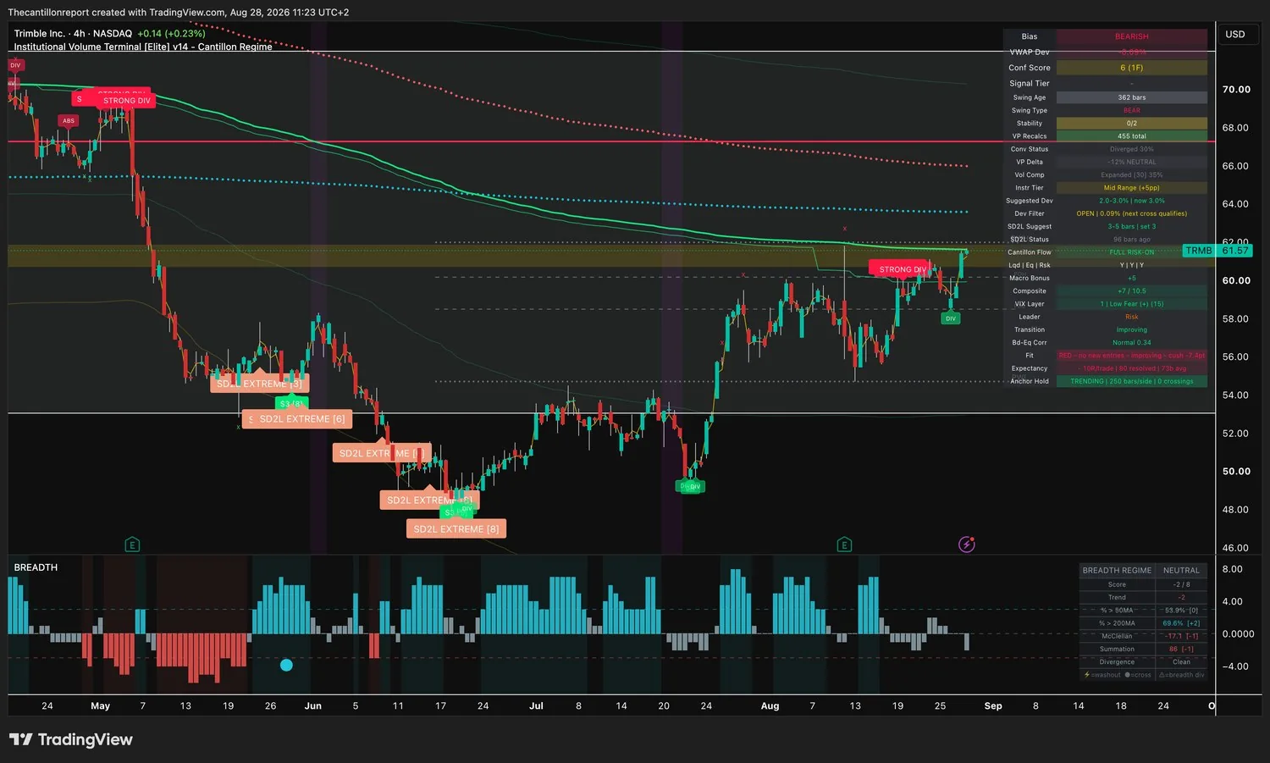
Task: Click the BEARISH bias value
Action: (1132, 36)
